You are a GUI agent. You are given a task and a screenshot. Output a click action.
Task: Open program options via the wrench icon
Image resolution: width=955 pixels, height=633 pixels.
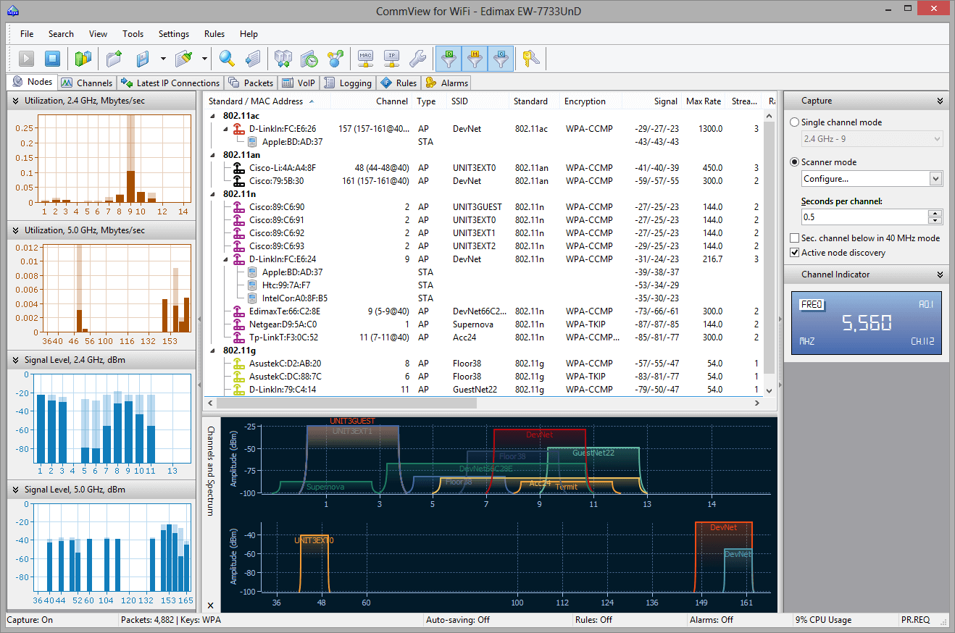pyautogui.click(x=418, y=59)
